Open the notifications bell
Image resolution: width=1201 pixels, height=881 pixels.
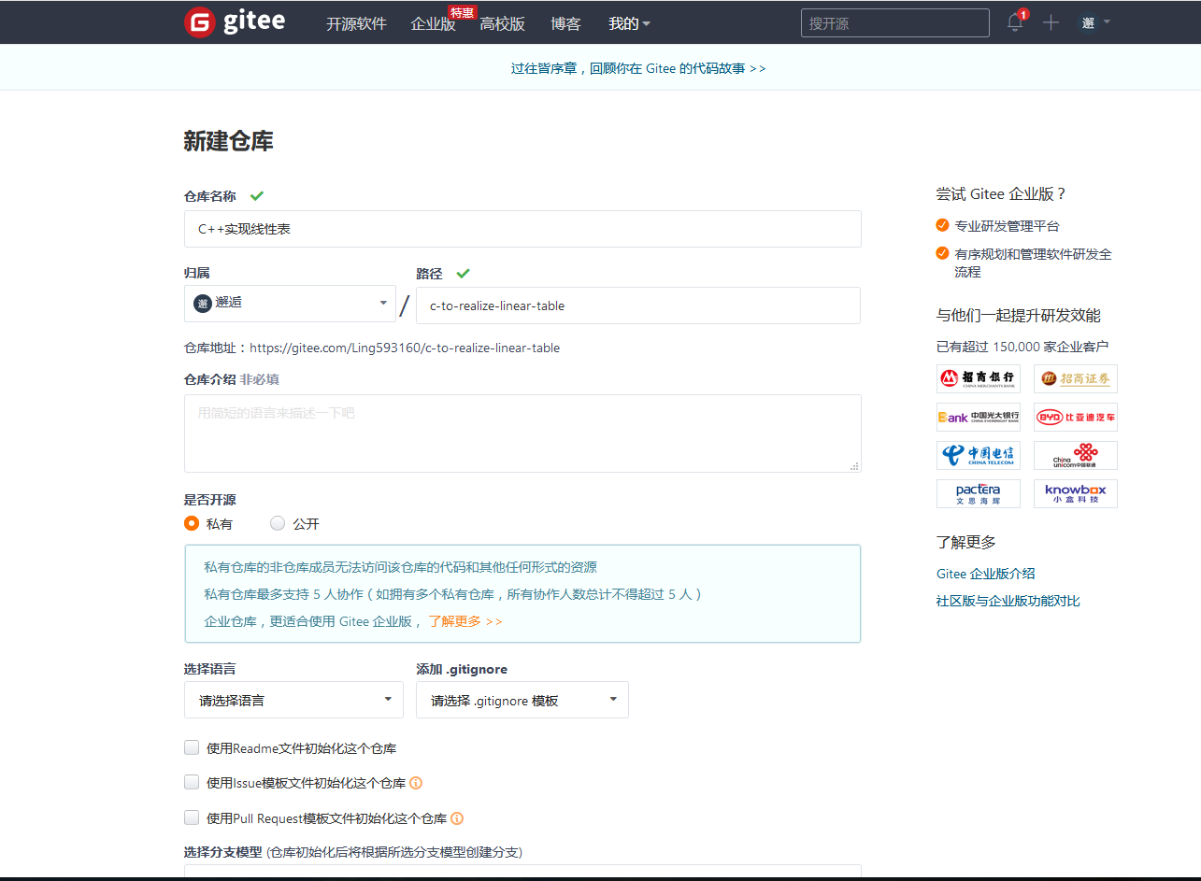pyautogui.click(x=1015, y=22)
